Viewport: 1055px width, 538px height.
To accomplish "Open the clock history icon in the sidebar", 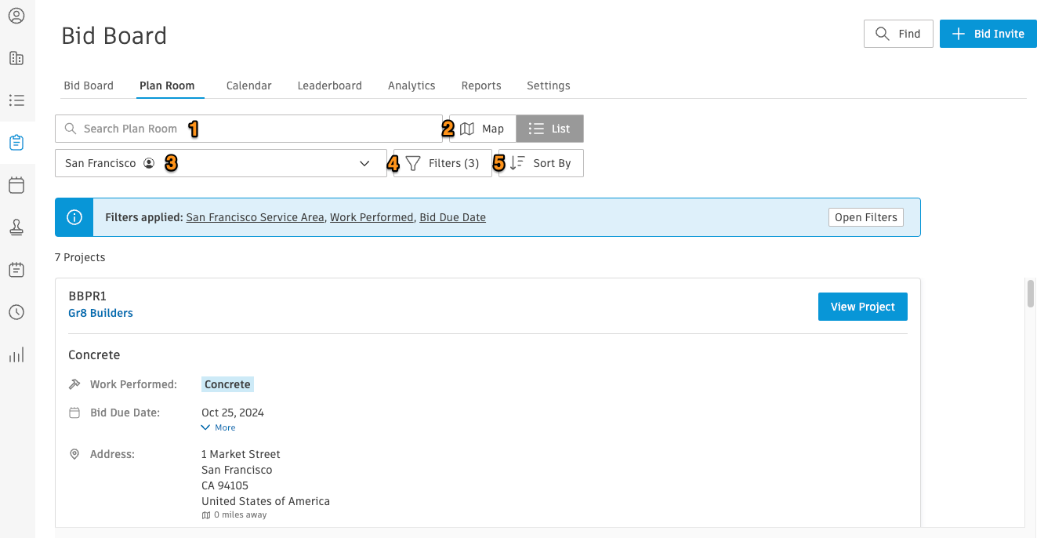I will 16,312.
